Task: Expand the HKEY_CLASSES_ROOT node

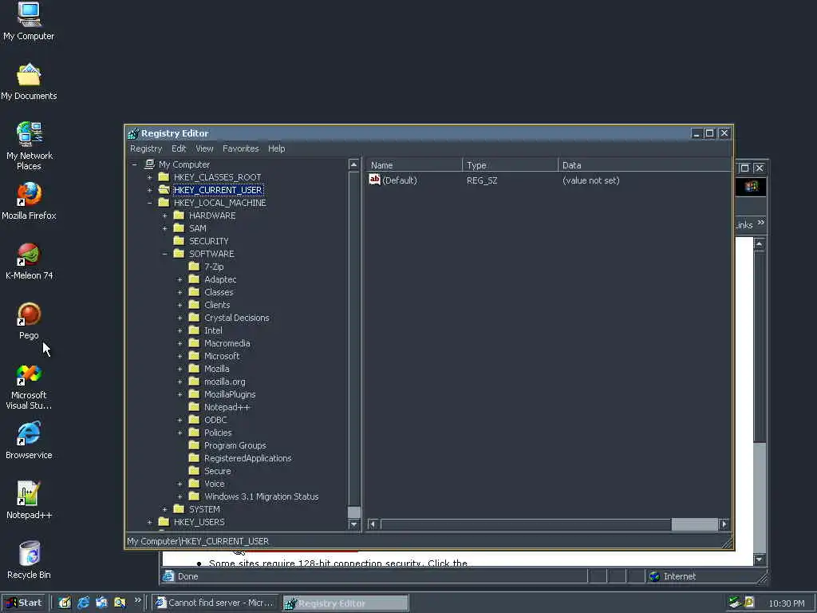Action: (149, 177)
